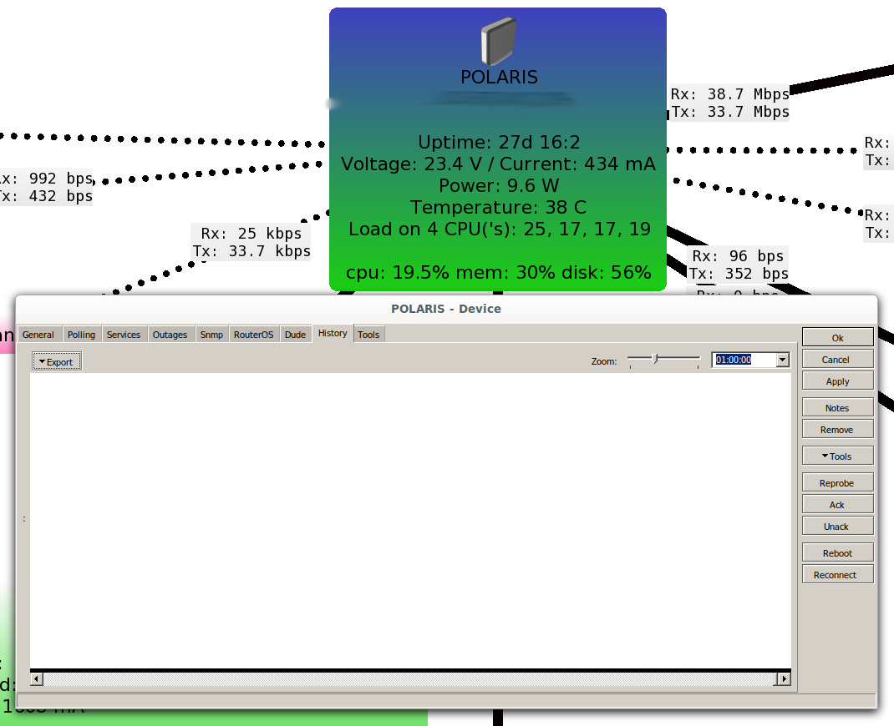Viewport: 894px width, 726px height.
Task: Open the Dude tab
Action: (x=295, y=335)
